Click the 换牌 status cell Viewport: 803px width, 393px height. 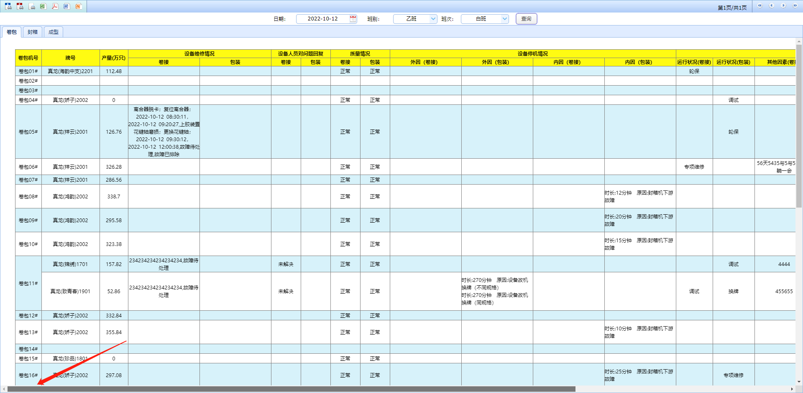coord(734,292)
